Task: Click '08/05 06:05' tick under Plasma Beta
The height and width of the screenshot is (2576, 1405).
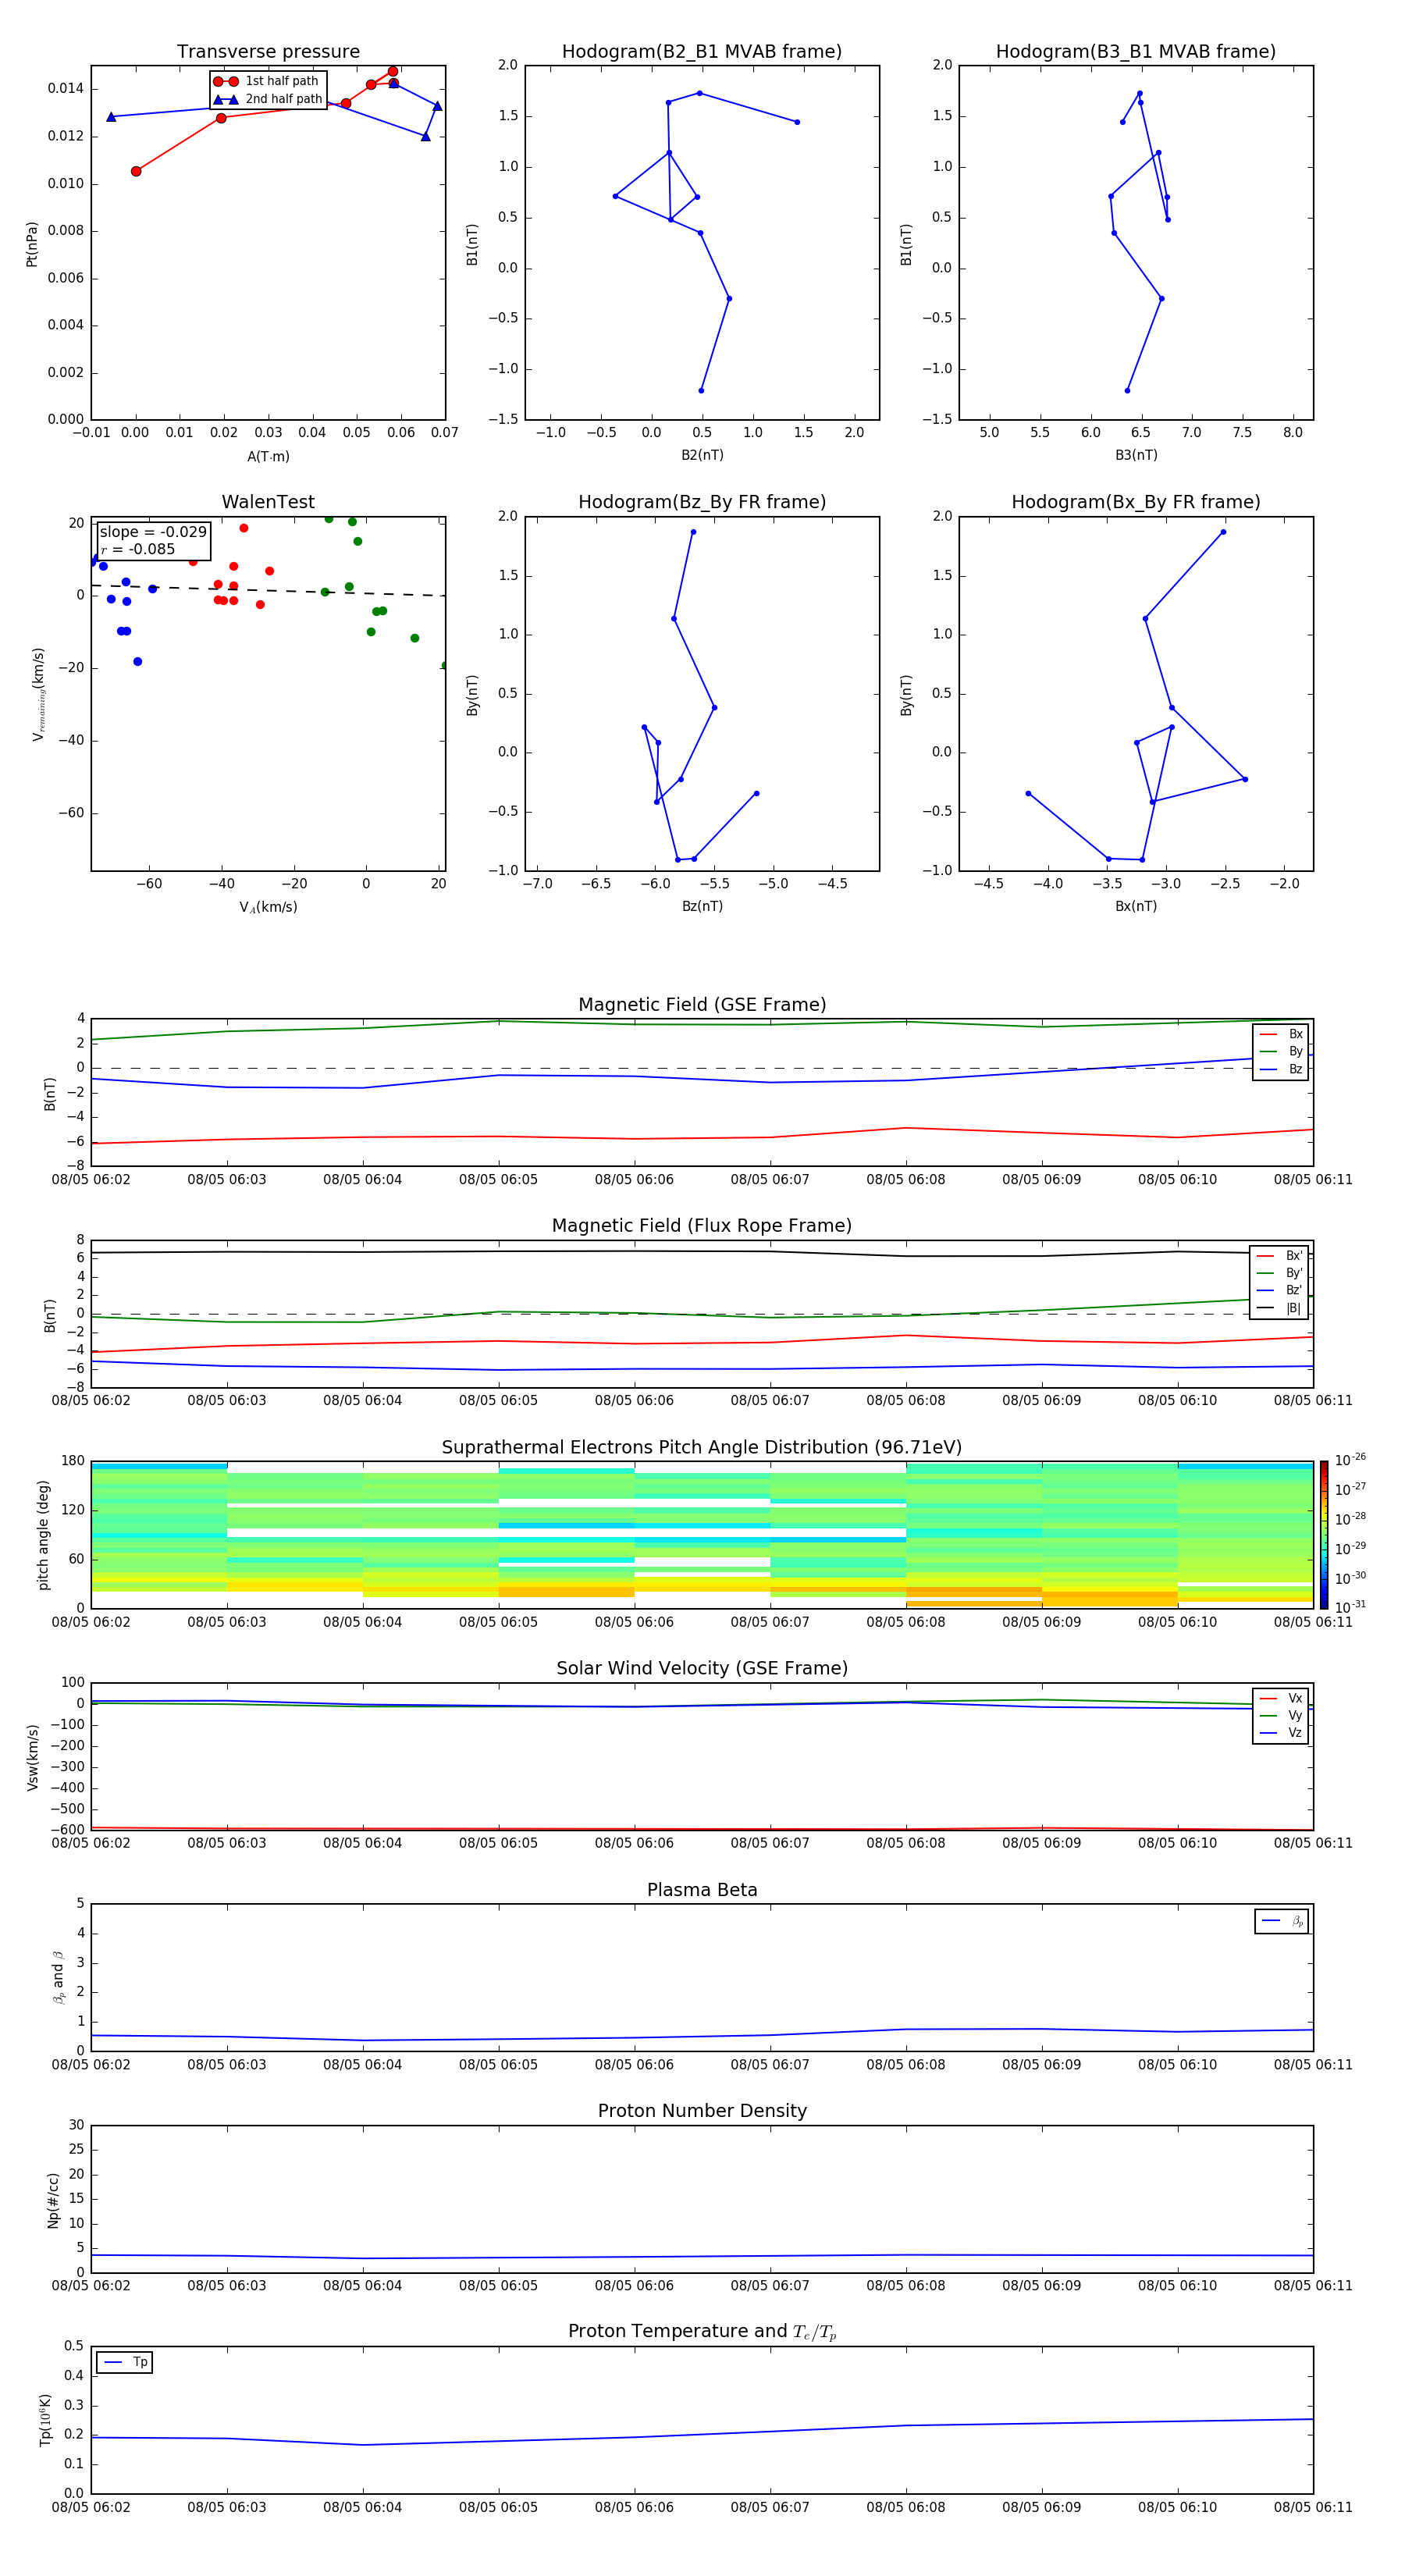Action: [x=498, y=2065]
